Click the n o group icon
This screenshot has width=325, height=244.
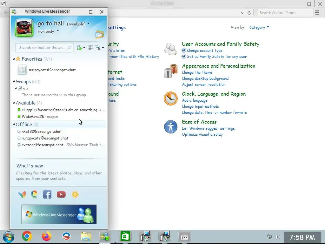point(20,88)
